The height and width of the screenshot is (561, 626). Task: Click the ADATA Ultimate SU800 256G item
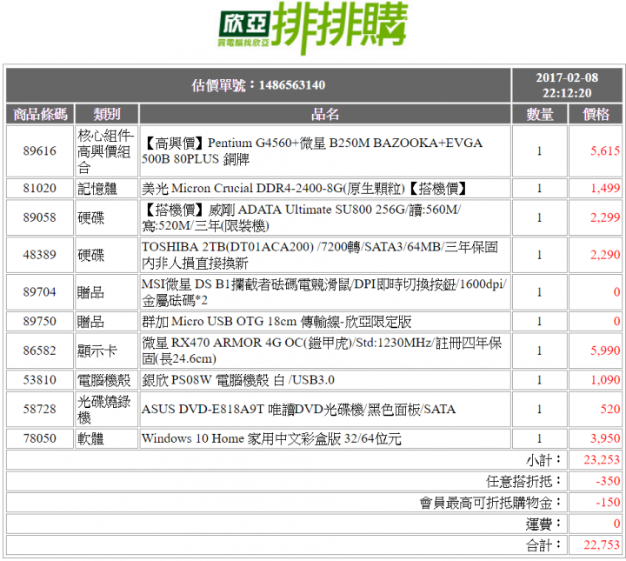click(x=301, y=217)
